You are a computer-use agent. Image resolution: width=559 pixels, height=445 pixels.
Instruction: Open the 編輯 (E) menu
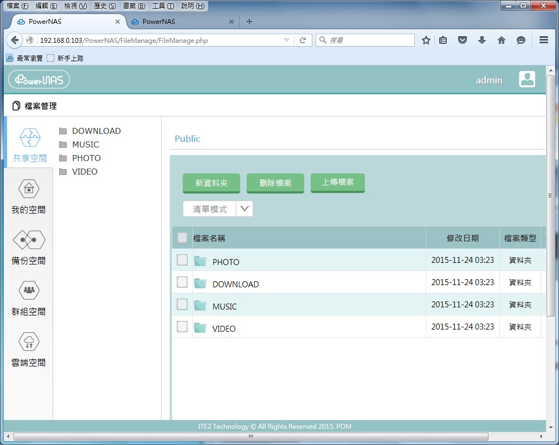pos(46,6)
